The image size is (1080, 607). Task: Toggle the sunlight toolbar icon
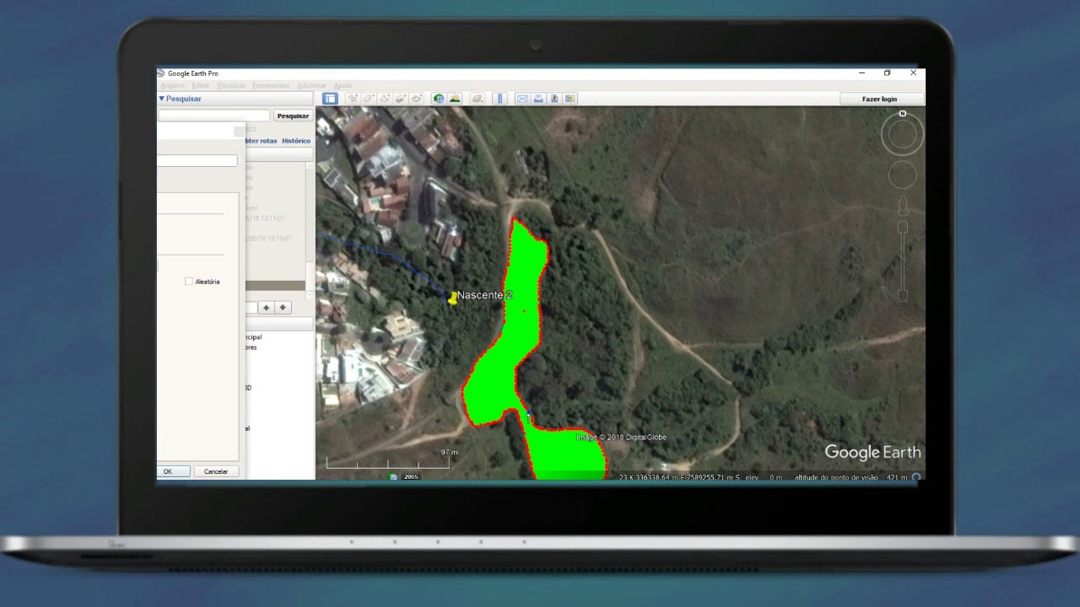(x=455, y=99)
